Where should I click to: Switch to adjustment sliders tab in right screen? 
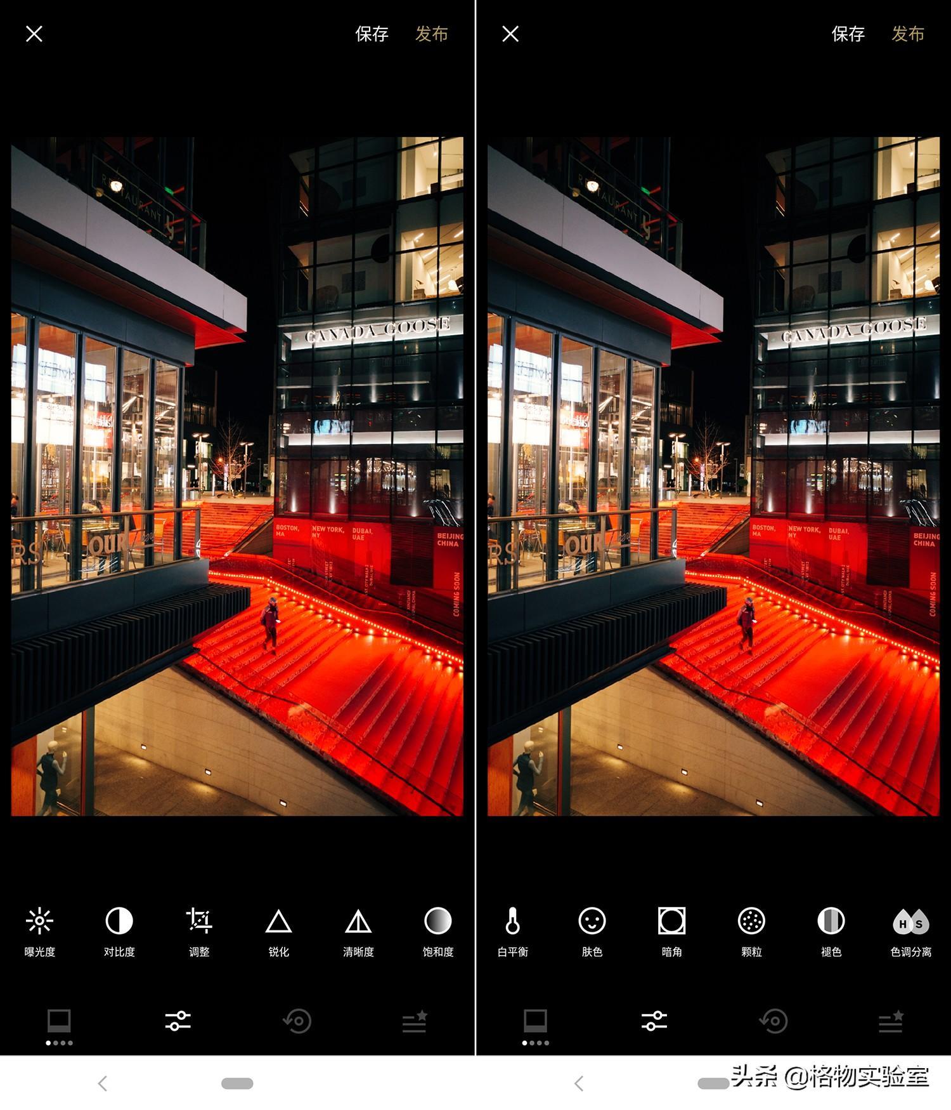[654, 1021]
